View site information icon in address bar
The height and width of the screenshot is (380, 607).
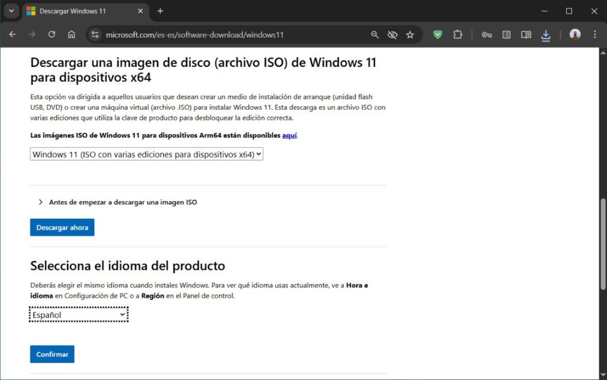coord(95,34)
